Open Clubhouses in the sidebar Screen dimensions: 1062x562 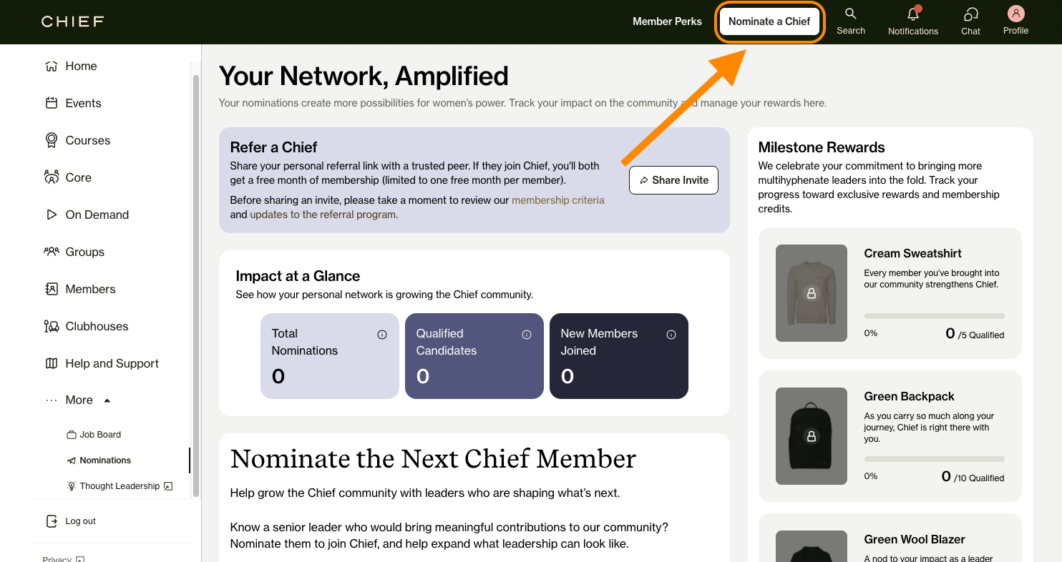(97, 326)
